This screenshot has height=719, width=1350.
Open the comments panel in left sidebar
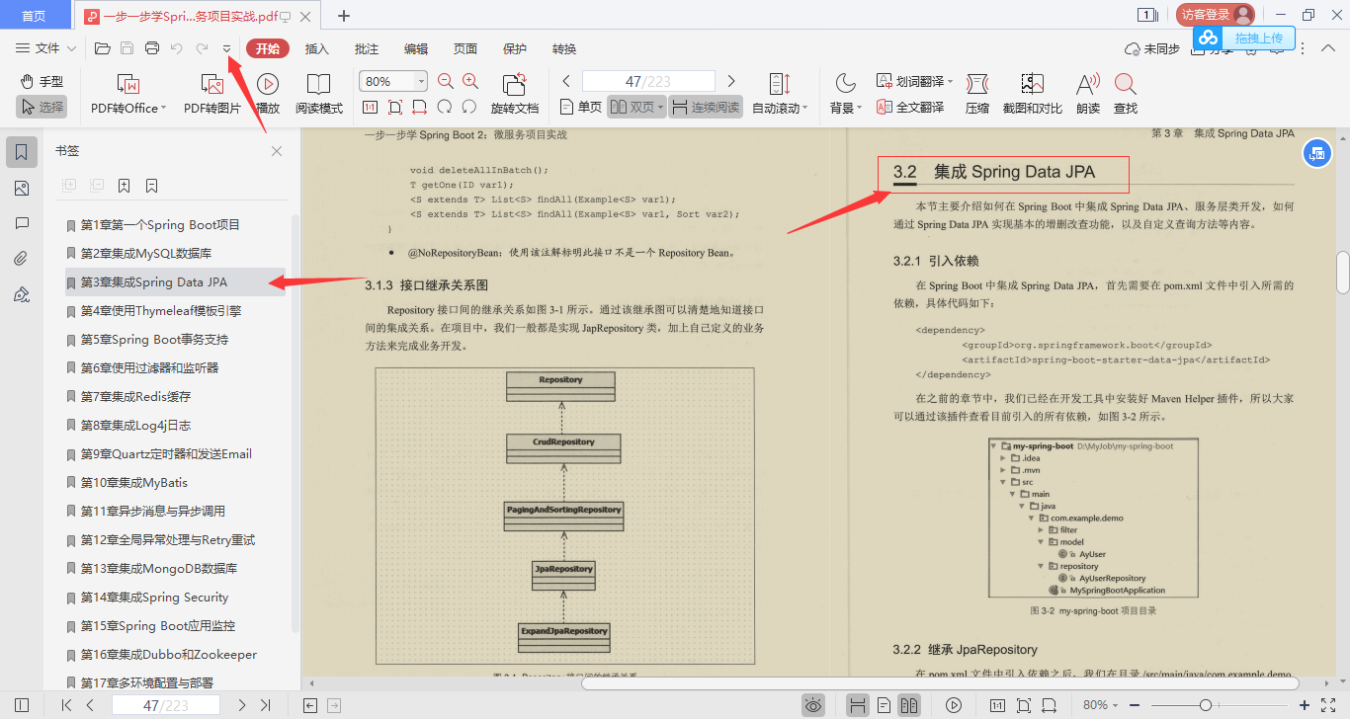tap(22, 223)
